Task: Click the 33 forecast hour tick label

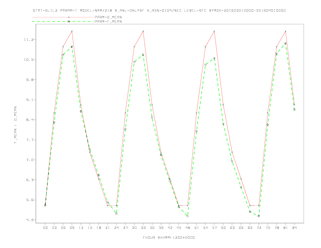Action: click(143, 228)
